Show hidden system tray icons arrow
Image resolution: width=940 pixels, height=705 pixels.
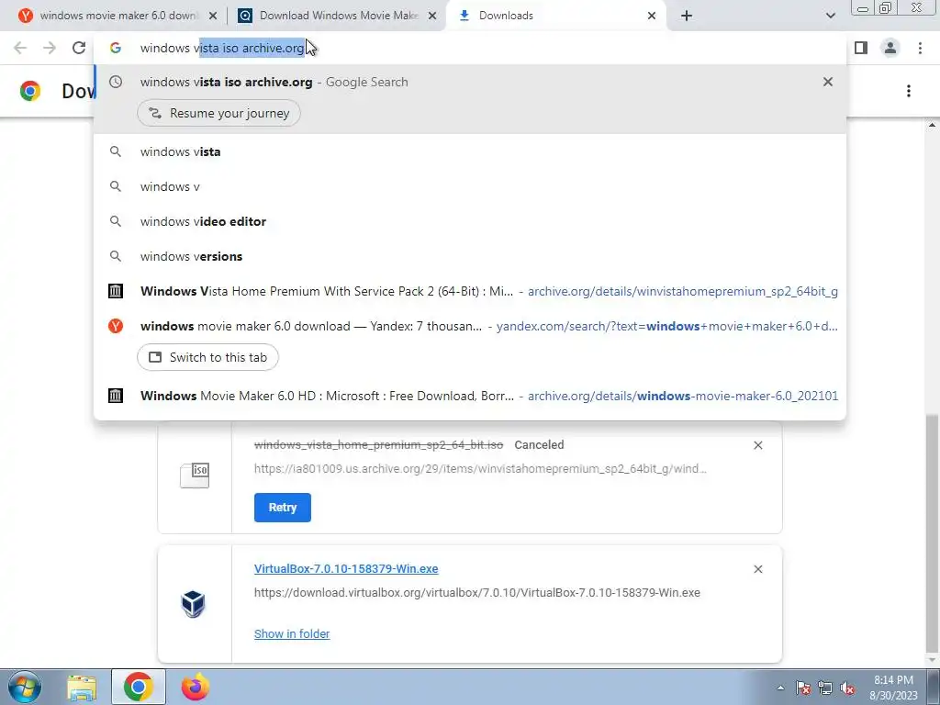pos(780,688)
